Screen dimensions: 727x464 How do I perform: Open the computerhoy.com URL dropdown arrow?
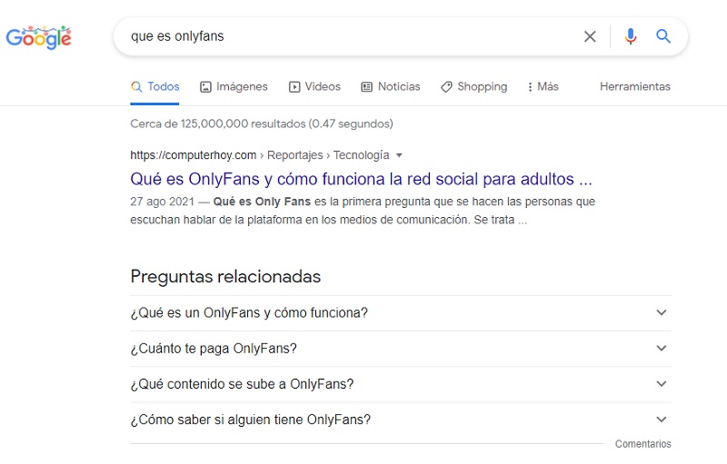click(399, 155)
